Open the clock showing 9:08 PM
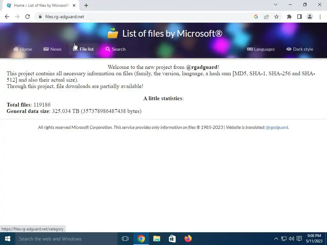This screenshot has height=245, width=327. tap(314, 238)
